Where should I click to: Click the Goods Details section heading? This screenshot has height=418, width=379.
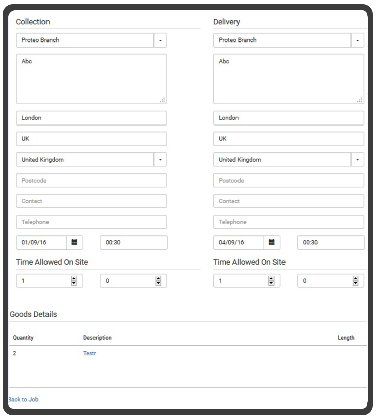pos(33,314)
